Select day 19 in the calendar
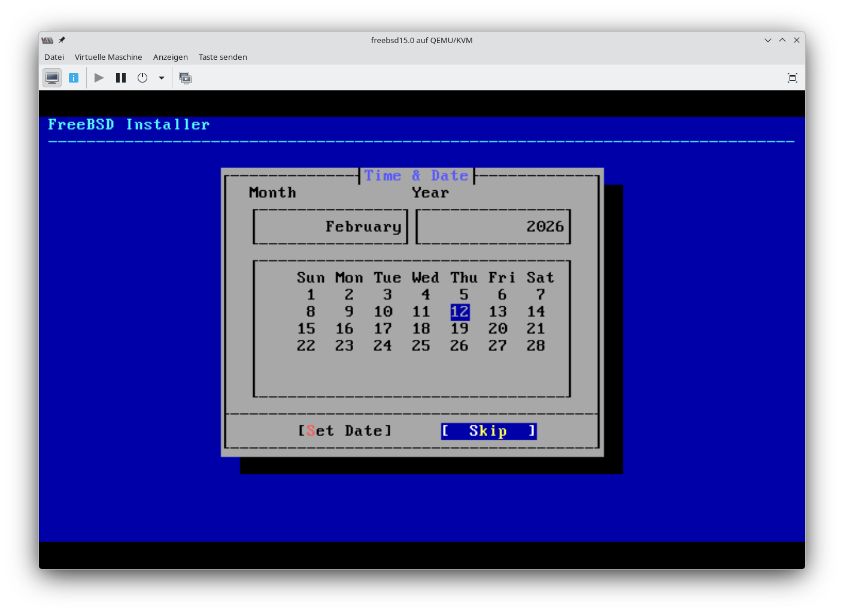This screenshot has height=615, width=844. (460, 328)
